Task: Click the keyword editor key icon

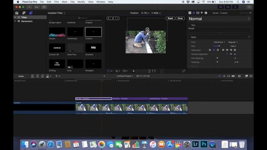Action: pos(36,7)
